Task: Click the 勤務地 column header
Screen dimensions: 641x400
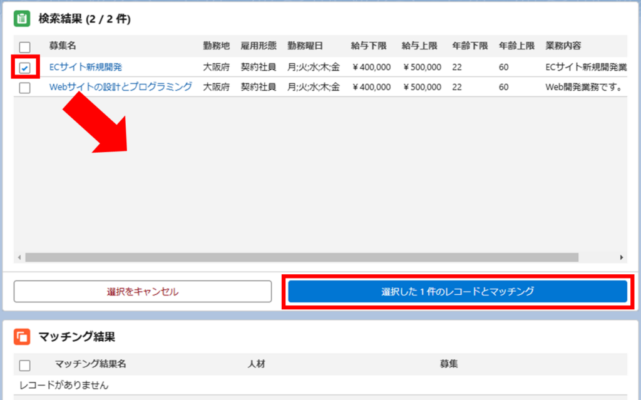Action: point(216,46)
